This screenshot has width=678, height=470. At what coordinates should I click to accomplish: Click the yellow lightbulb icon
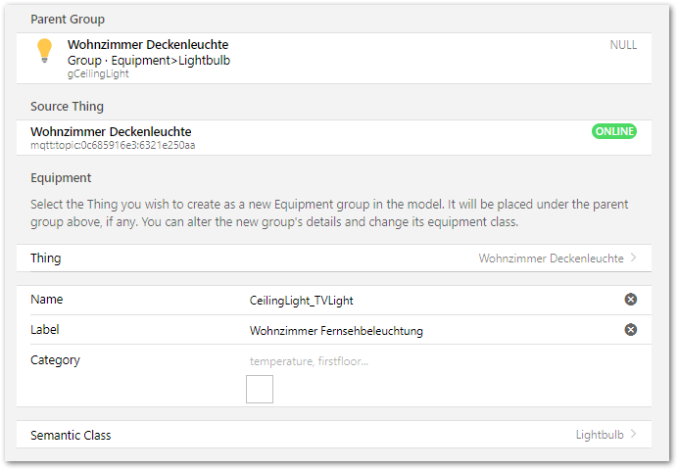pos(44,51)
